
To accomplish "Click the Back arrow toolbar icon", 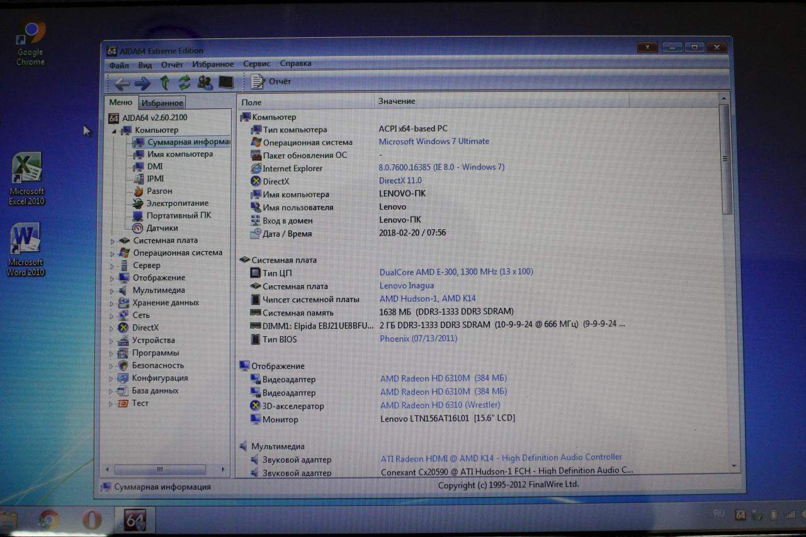I will (122, 83).
